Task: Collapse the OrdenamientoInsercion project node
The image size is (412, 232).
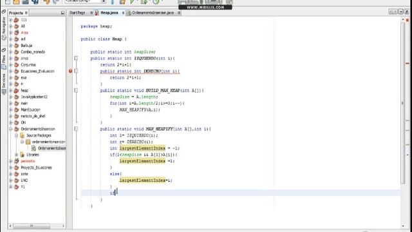Action: pos(11,129)
